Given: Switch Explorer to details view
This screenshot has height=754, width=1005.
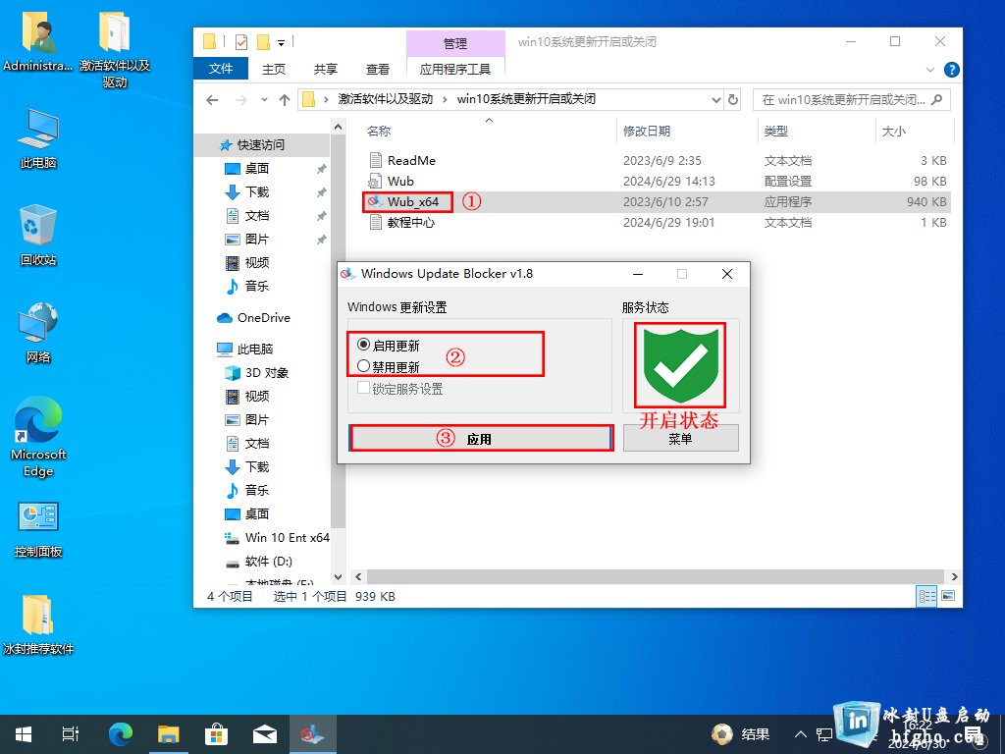Looking at the screenshot, I should [x=926, y=596].
